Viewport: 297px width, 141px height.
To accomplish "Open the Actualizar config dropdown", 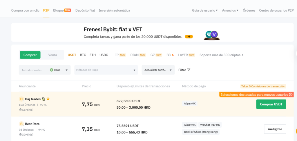I will coord(158,70).
